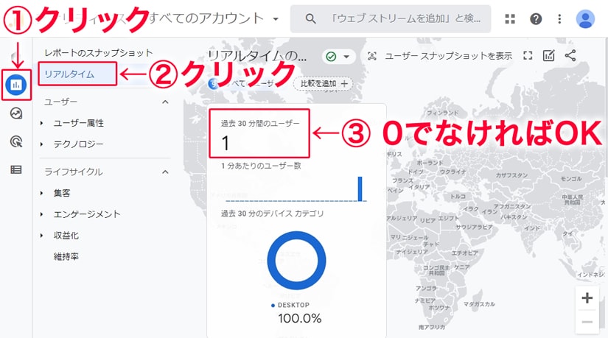Click the DESKTOP legend label

293,305
